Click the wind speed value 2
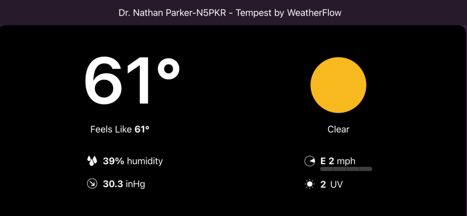The width and height of the screenshot is (467, 216). [x=332, y=161]
